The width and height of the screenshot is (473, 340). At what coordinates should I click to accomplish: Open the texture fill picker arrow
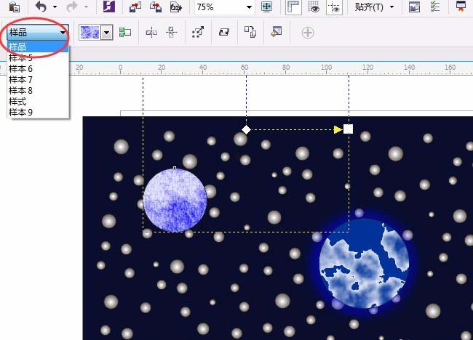[x=106, y=33]
